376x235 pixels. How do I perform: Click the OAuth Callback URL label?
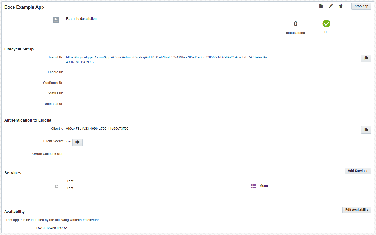pyautogui.click(x=48, y=154)
